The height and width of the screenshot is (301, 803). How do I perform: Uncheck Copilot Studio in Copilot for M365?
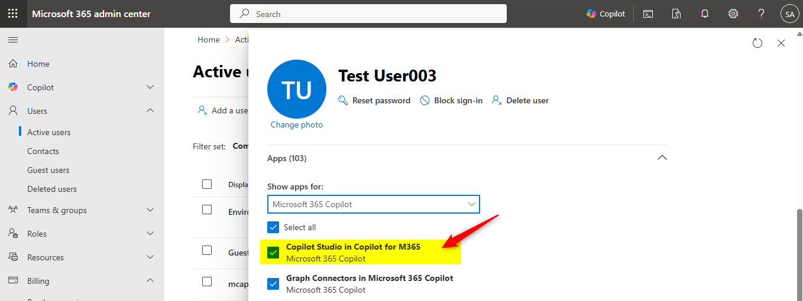pyautogui.click(x=273, y=253)
